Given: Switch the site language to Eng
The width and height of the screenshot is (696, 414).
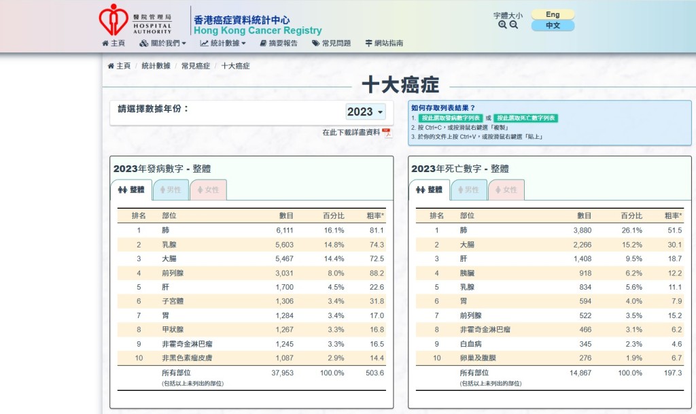Looking at the screenshot, I should click(x=552, y=13).
